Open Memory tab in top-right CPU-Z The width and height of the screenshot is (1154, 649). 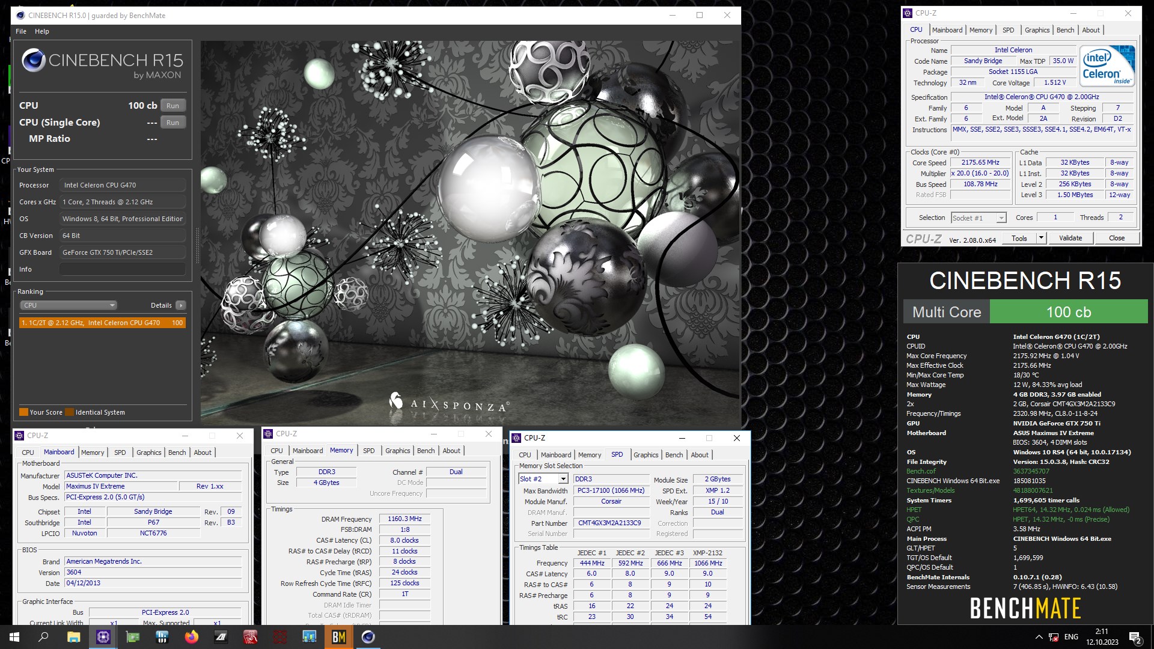click(x=981, y=30)
